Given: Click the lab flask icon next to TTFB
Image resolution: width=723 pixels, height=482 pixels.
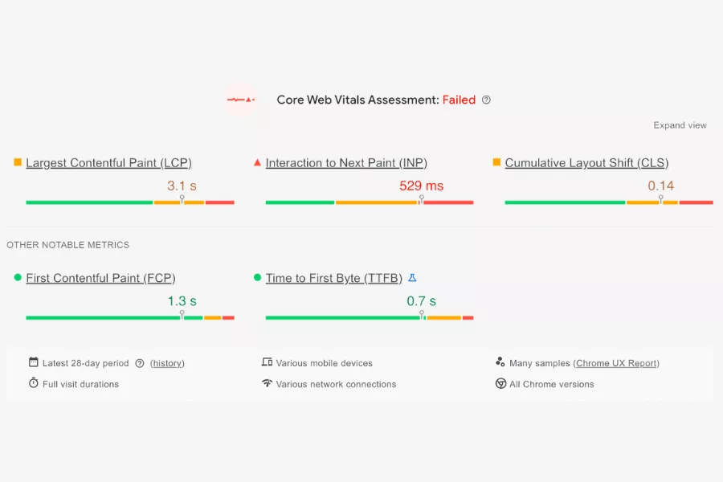Looking at the screenshot, I should coord(412,277).
